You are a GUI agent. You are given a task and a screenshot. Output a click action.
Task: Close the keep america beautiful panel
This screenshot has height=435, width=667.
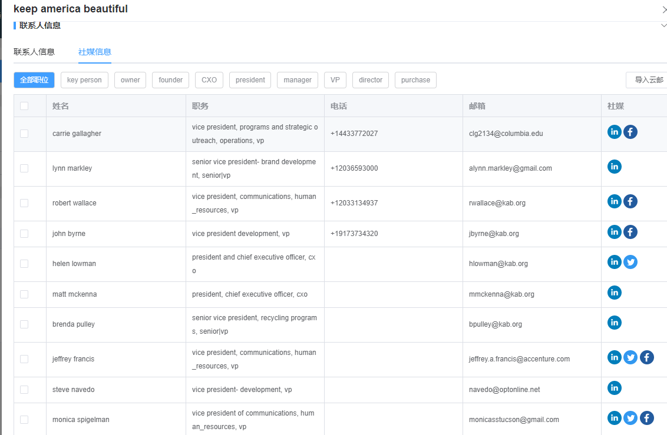665,9
